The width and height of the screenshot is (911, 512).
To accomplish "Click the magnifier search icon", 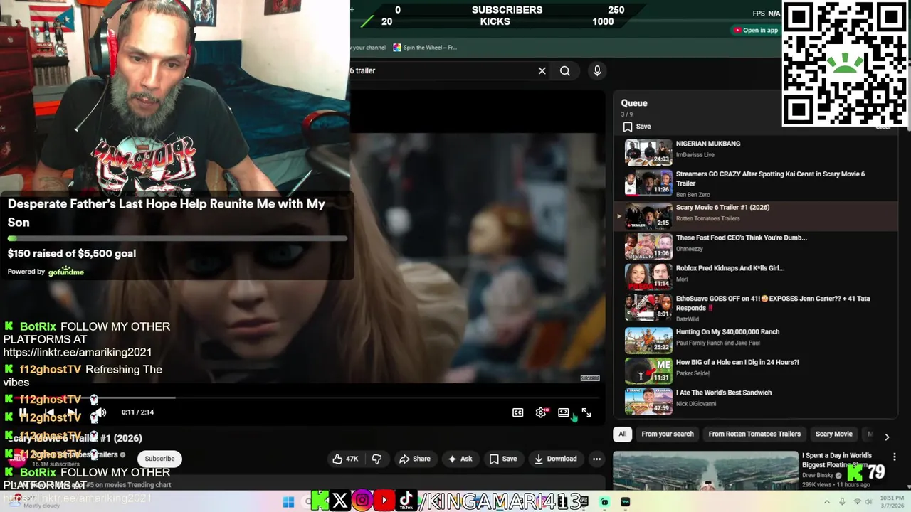I will pyautogui.click(x=565, y=70).
